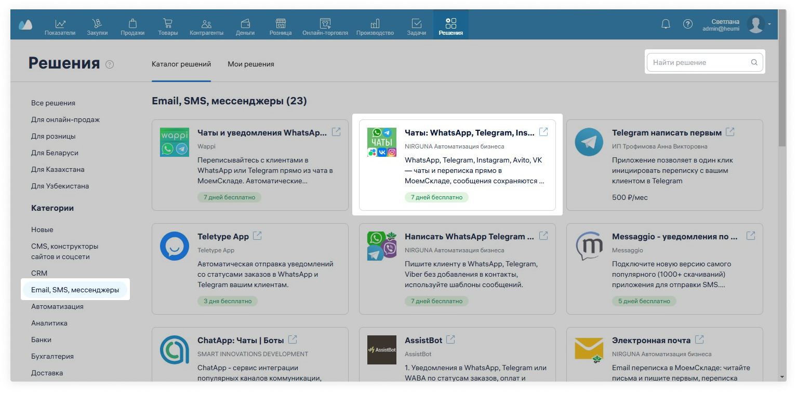Click the notifications bell icon

click(666, 24)
